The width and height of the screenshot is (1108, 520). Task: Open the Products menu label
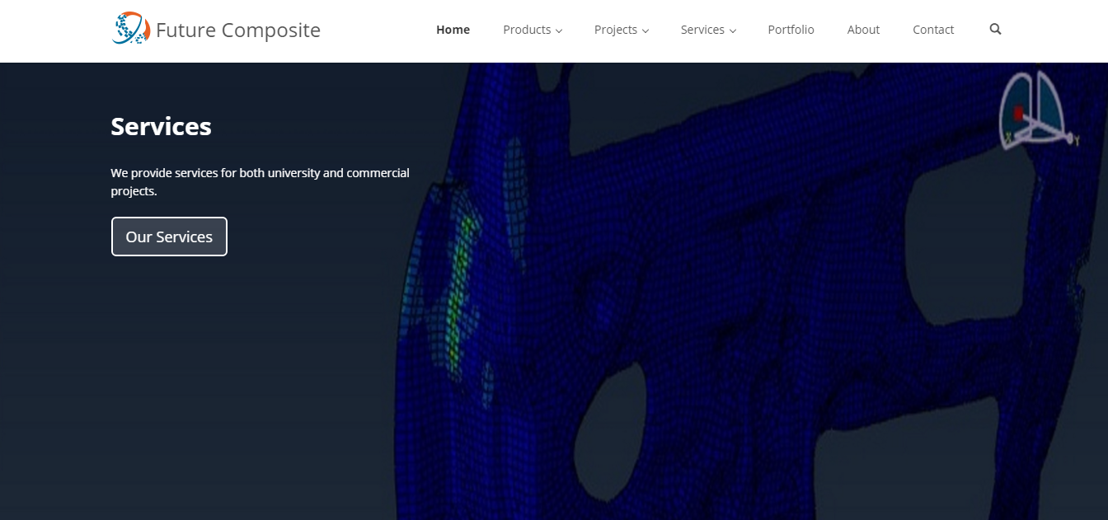point(526,30)
